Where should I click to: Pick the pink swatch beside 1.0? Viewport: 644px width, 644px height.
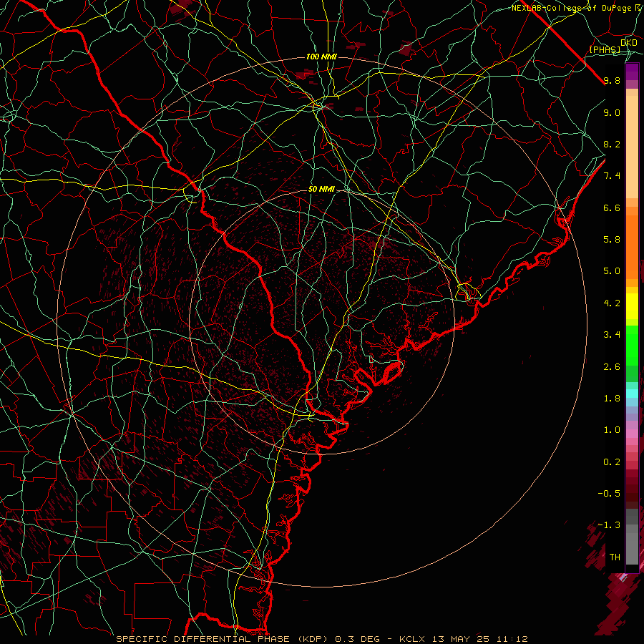(x=632, y=433)
